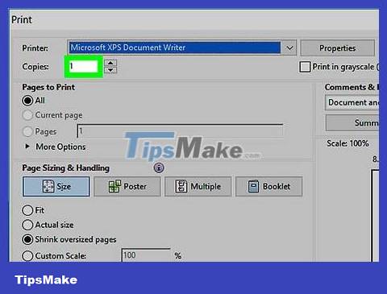
Task: Open printer Properties
Action: point(337,48)
